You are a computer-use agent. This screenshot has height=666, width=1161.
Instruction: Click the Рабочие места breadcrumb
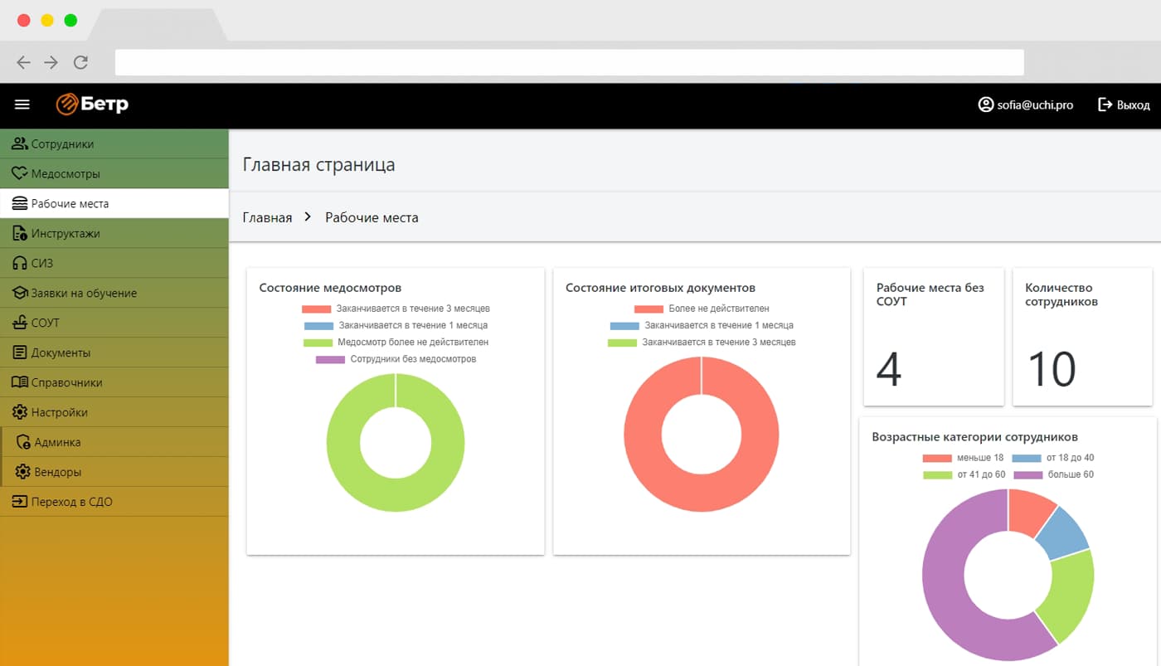pos(372,217)
